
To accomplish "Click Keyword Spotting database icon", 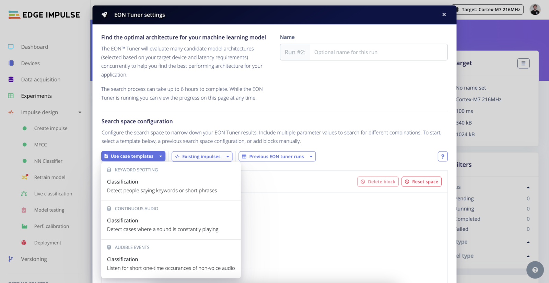I will point(109,170).
